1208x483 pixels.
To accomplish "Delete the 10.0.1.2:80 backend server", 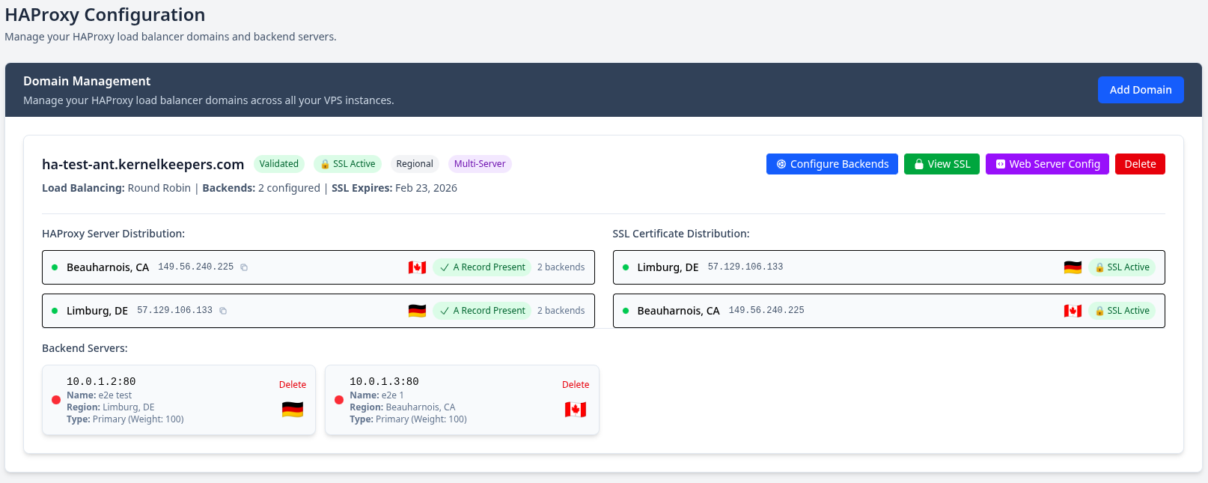I will pos(293,385).
